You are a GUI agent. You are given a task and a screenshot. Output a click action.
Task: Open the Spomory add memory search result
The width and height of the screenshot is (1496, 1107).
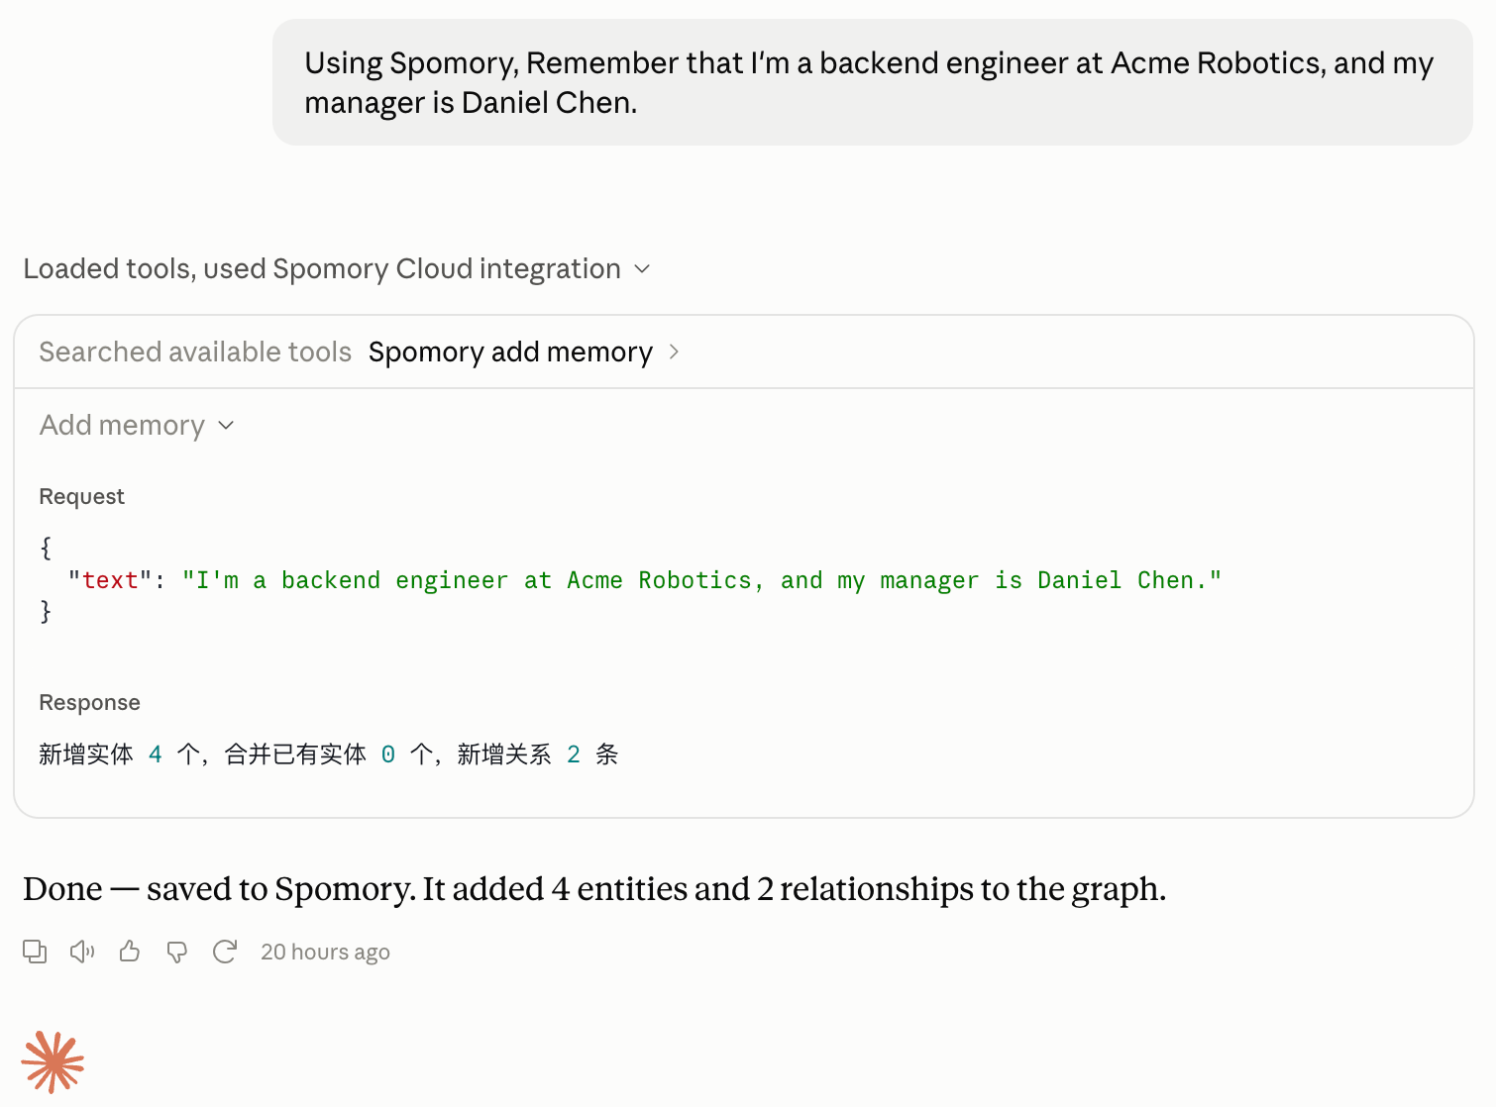524,352
